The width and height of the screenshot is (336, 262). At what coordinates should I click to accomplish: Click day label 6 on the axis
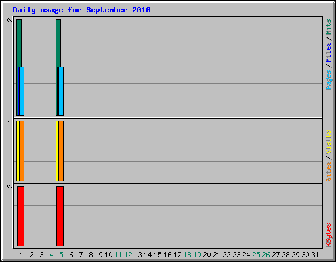(x=71, y=255)
